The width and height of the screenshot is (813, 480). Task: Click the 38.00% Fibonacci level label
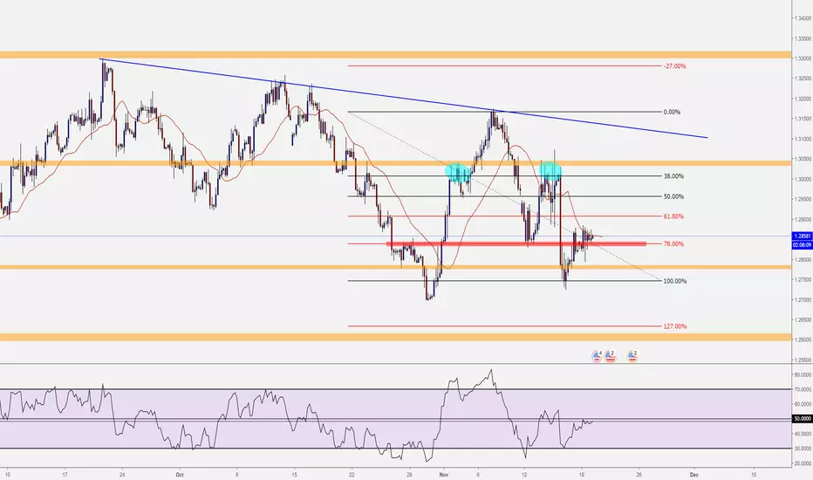click(673, 176)
